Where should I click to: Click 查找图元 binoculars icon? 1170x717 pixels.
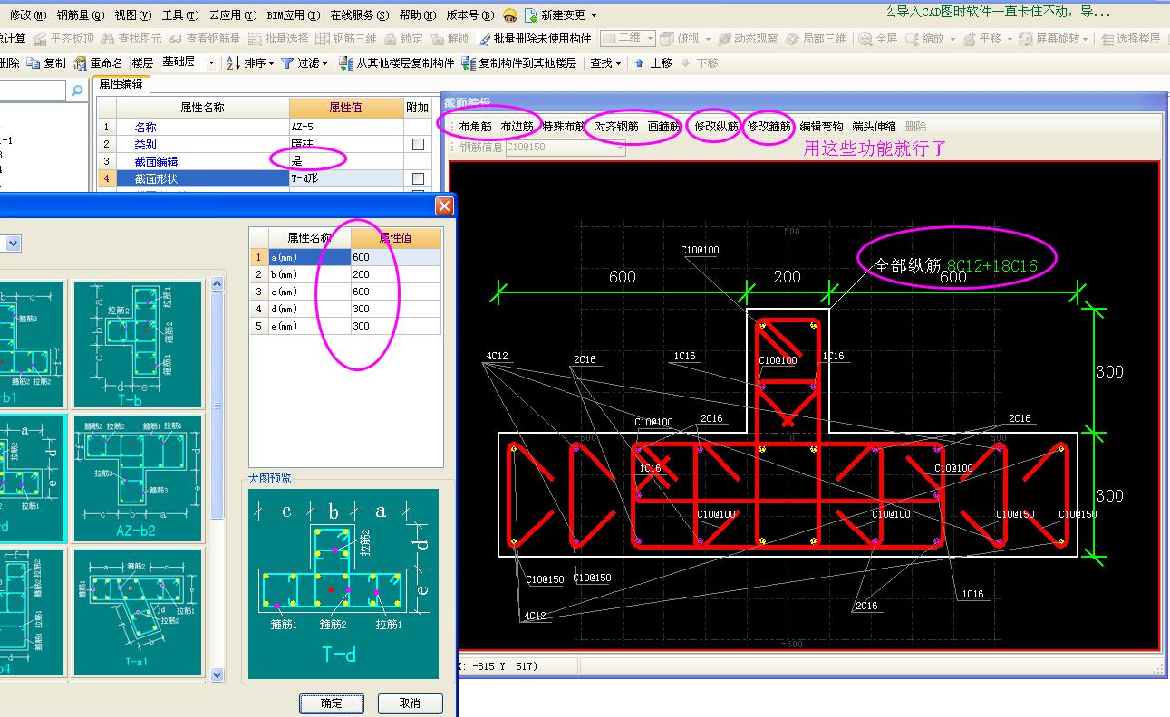(108, 39)
